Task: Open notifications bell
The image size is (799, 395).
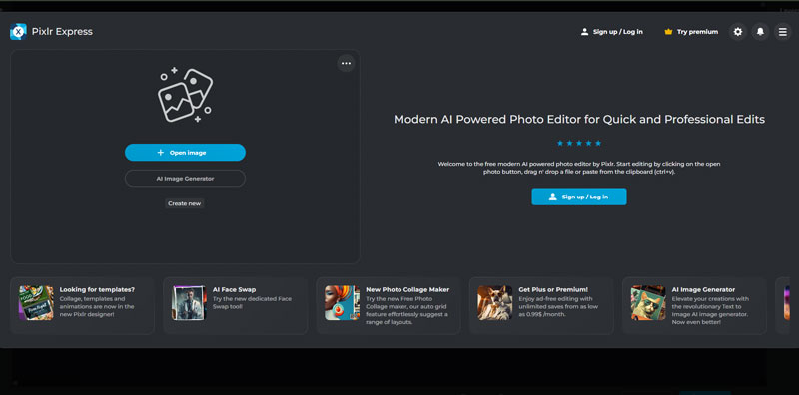Action: pyautogui.click(x=760, y=32)
